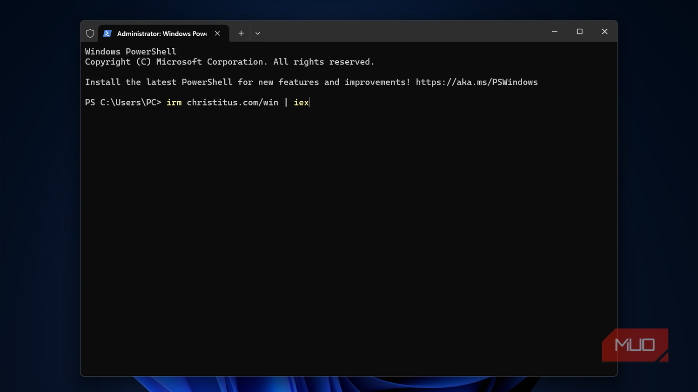Open a new tab with plus button
Viewport: 698px width, 392px height.
point(241,33)
